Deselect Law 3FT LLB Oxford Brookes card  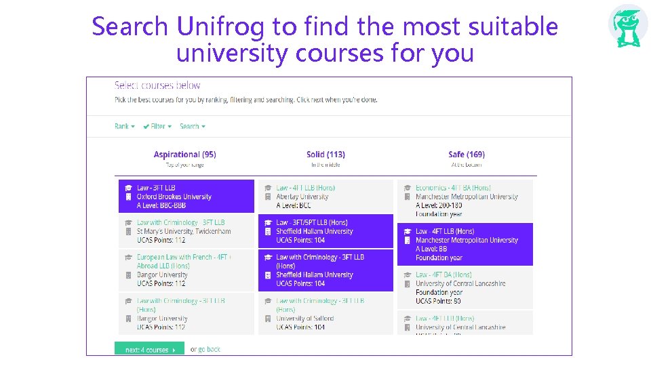pyautogui.click(x=186, y=197)
